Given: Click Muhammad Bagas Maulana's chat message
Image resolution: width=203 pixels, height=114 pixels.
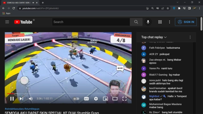Looking at the screenshot, I should click(156, 107).
